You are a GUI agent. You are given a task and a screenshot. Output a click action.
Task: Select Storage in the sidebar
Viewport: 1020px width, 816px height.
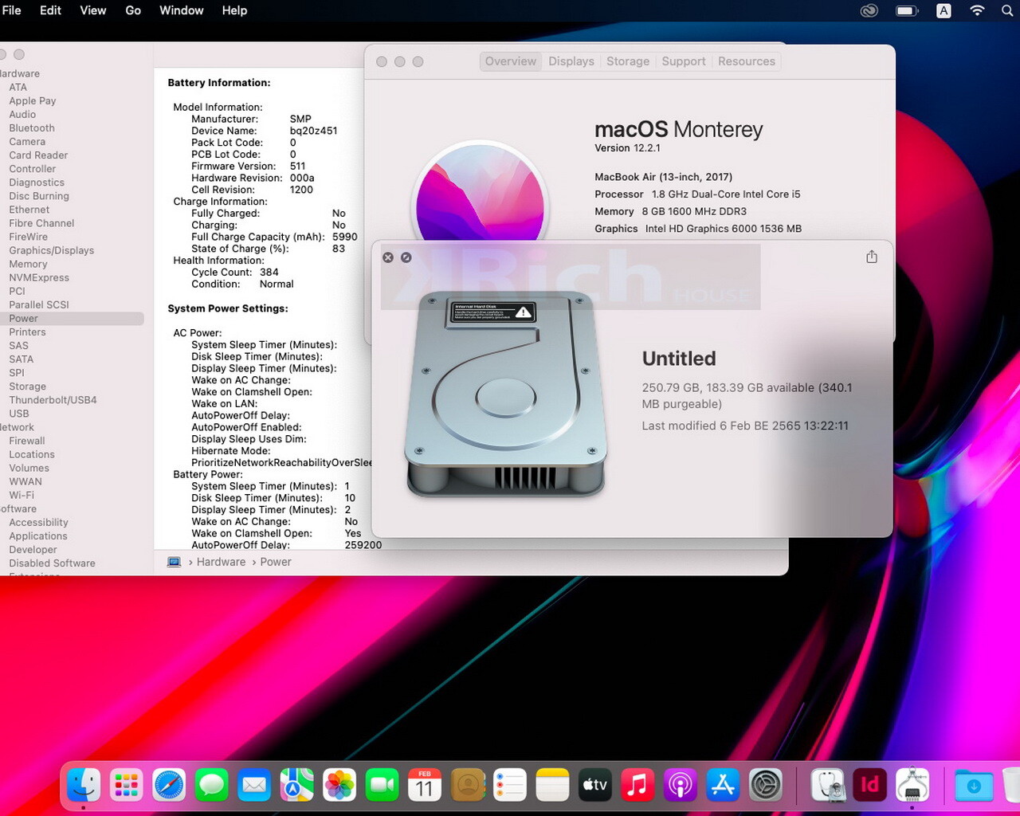(x=28, y=386)
